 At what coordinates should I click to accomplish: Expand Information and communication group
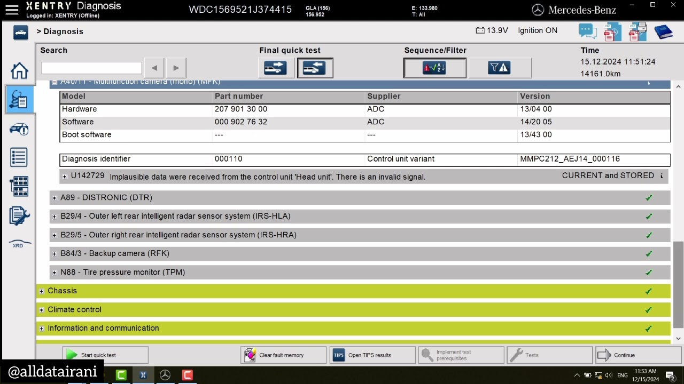click(x=42, y=329)
